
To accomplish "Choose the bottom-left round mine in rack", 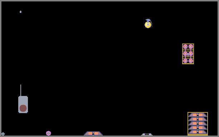I will [185, 61].
